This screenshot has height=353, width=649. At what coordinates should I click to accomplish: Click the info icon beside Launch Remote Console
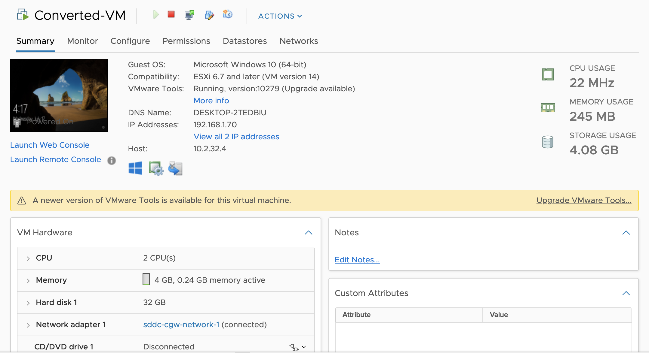click(x=112, y=161)
